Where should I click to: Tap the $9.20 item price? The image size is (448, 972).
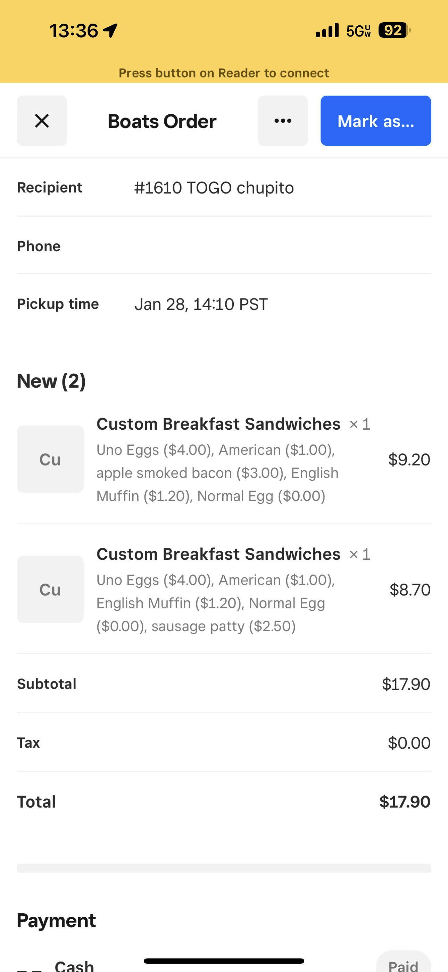[409, 460]
